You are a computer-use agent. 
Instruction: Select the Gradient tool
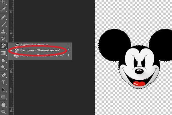[x=3, y=53]
